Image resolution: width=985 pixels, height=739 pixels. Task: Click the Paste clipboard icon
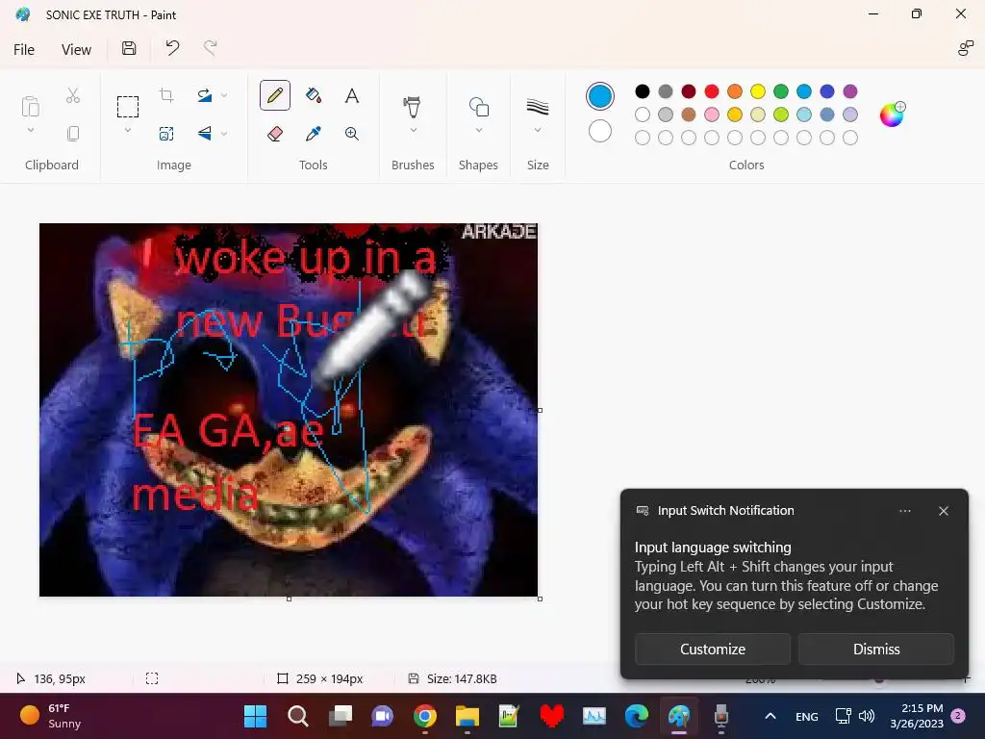point(30,106)
